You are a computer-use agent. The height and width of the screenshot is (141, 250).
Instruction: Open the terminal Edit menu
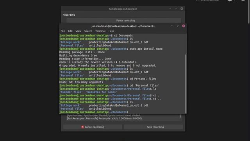point(70,31)
